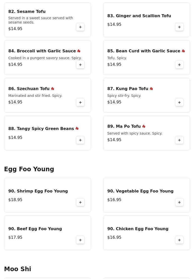Image resolution: width=194 pixels, height=279 pixels.
Task: Add Shrimp Egg Foo Young to order
Action: coord(80,202)
